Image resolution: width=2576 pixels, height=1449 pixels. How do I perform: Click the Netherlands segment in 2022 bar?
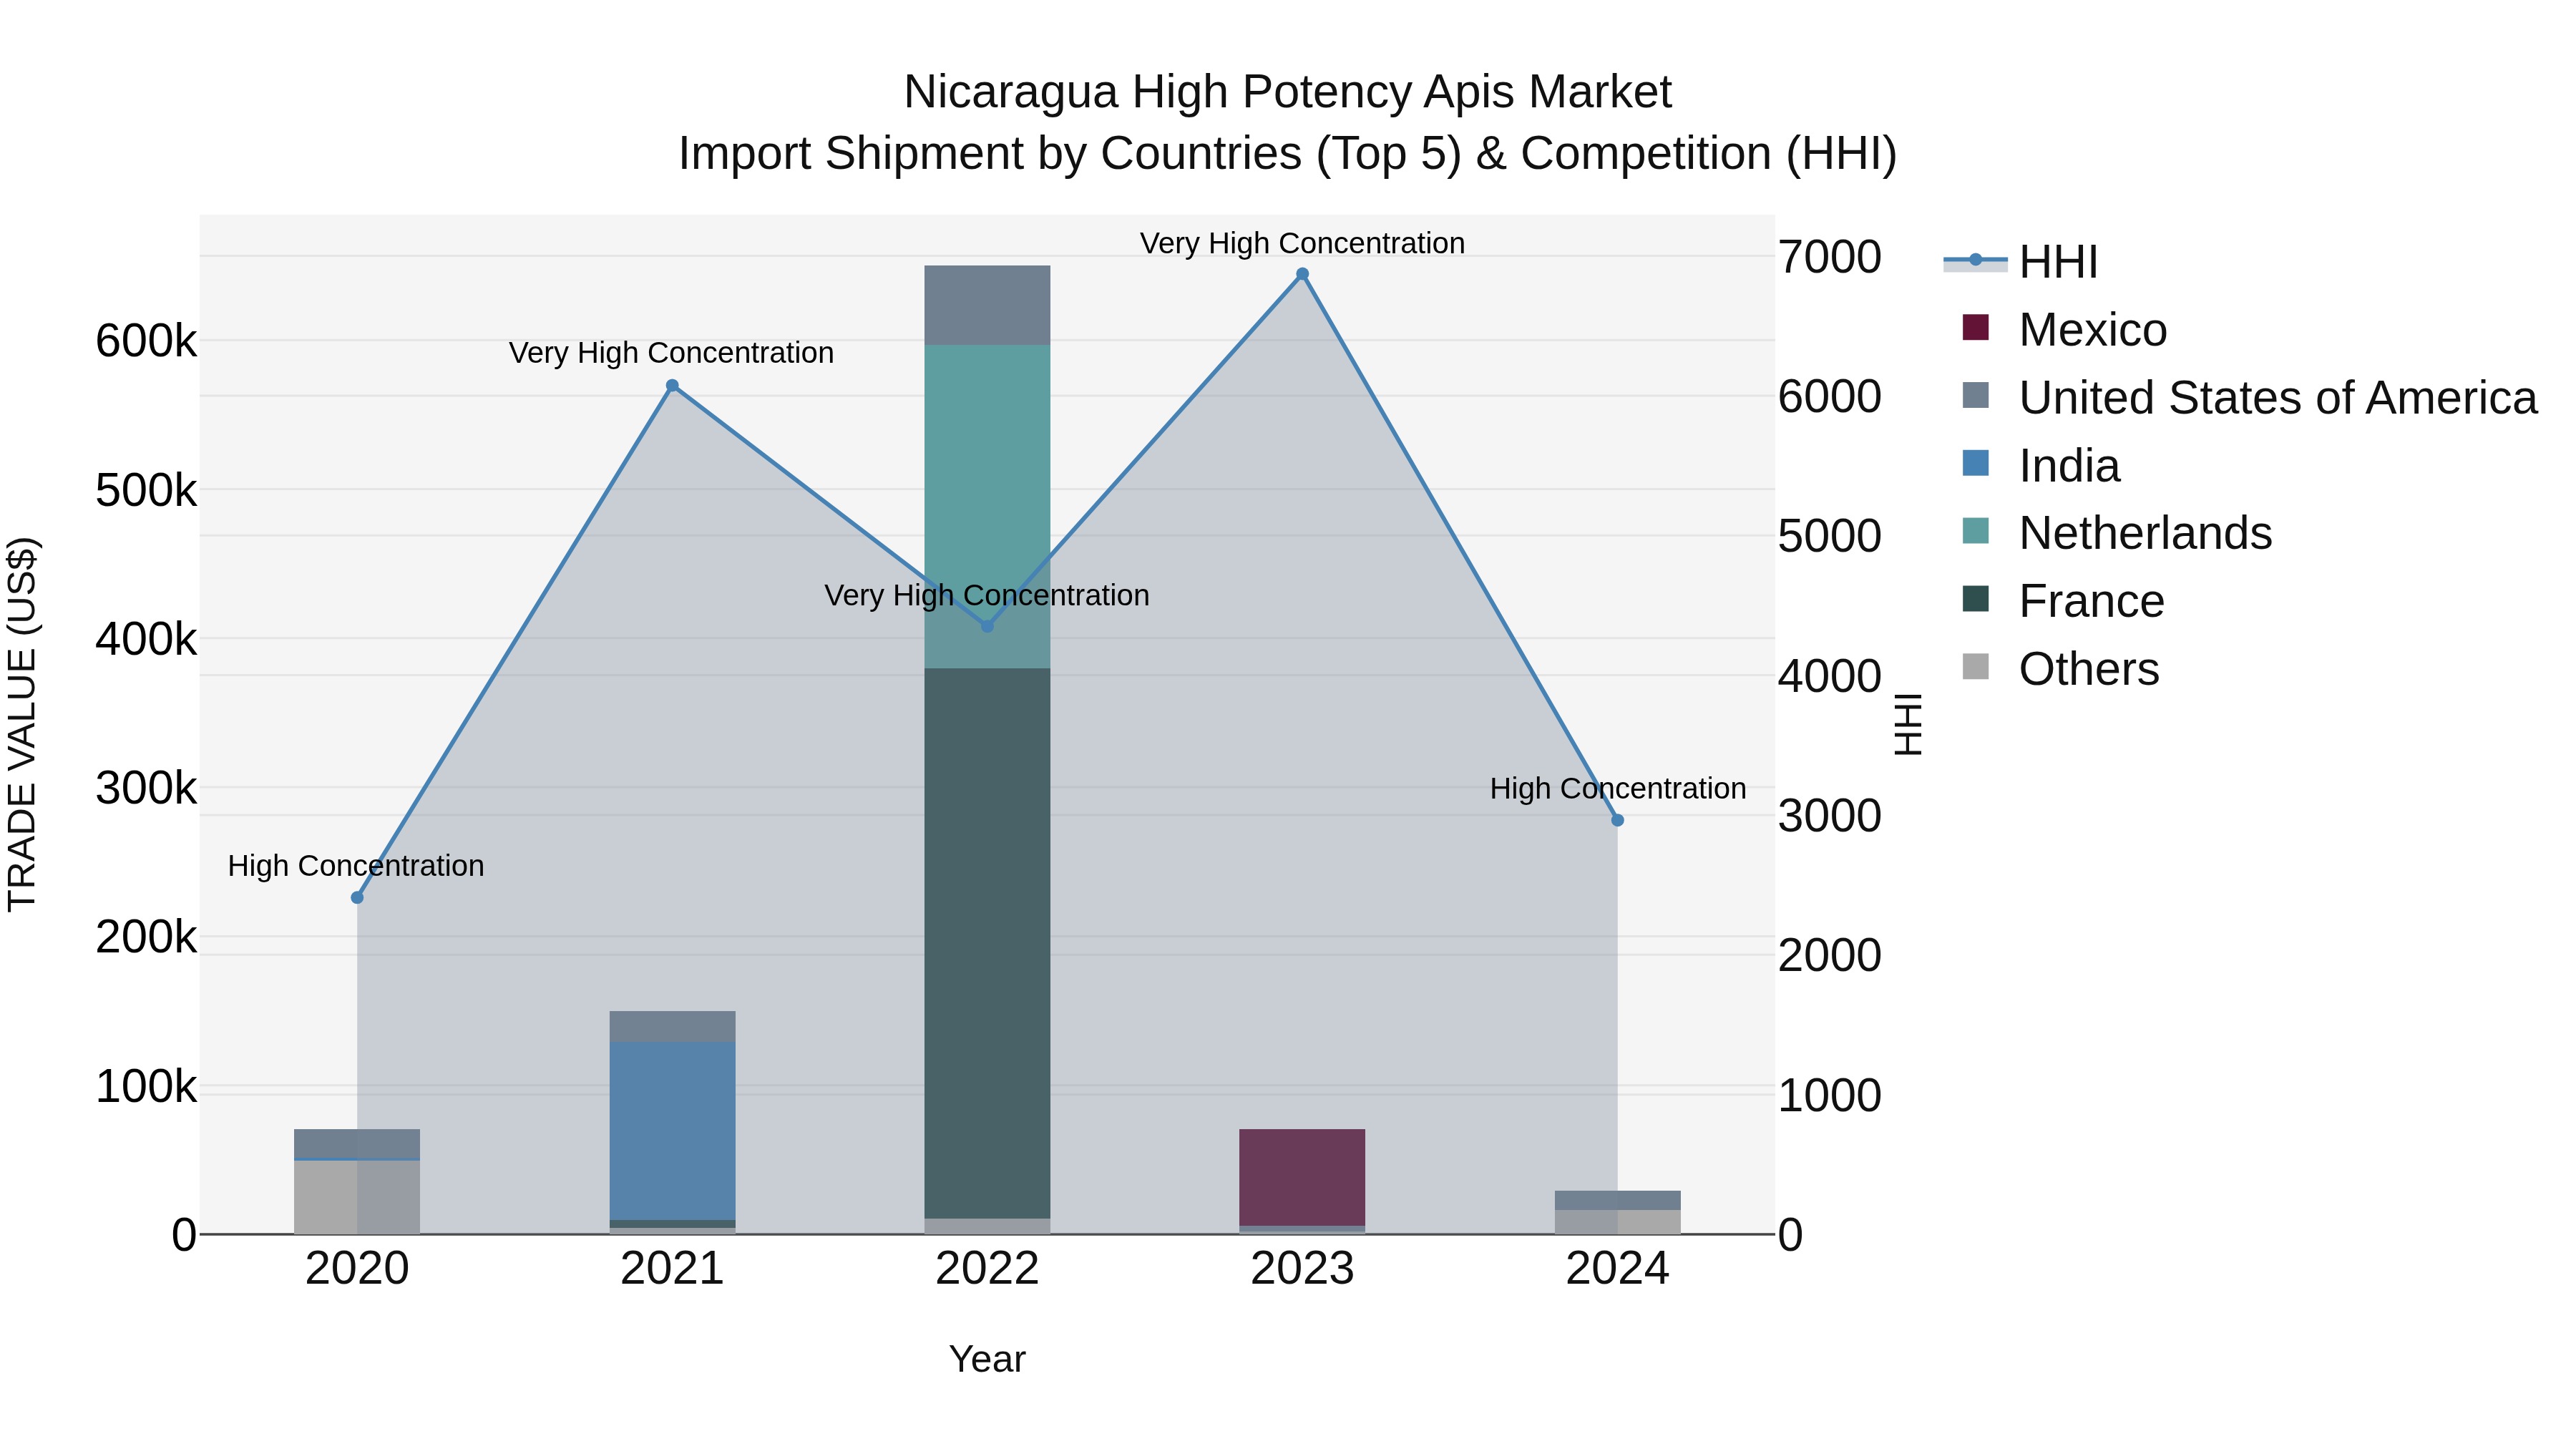click(x=987, y=506)
